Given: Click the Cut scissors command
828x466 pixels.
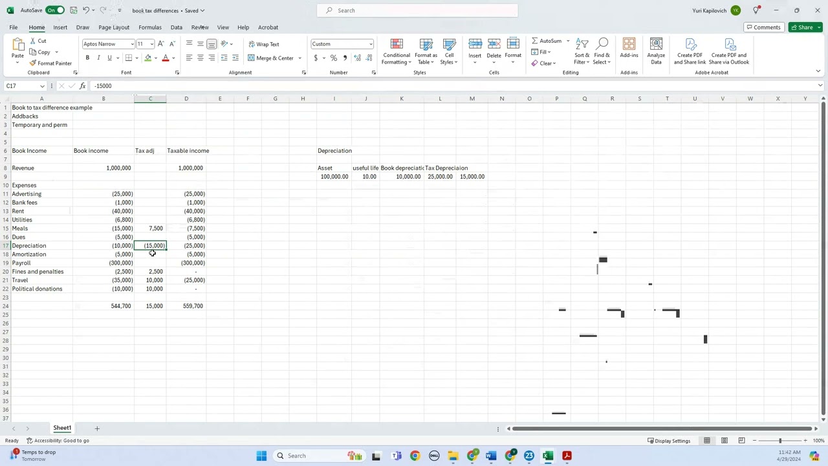Looking at the screenshot, I should click(38, 41).
